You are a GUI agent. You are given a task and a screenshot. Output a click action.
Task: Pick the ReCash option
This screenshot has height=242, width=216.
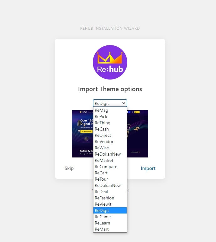[x=110, y=129]
